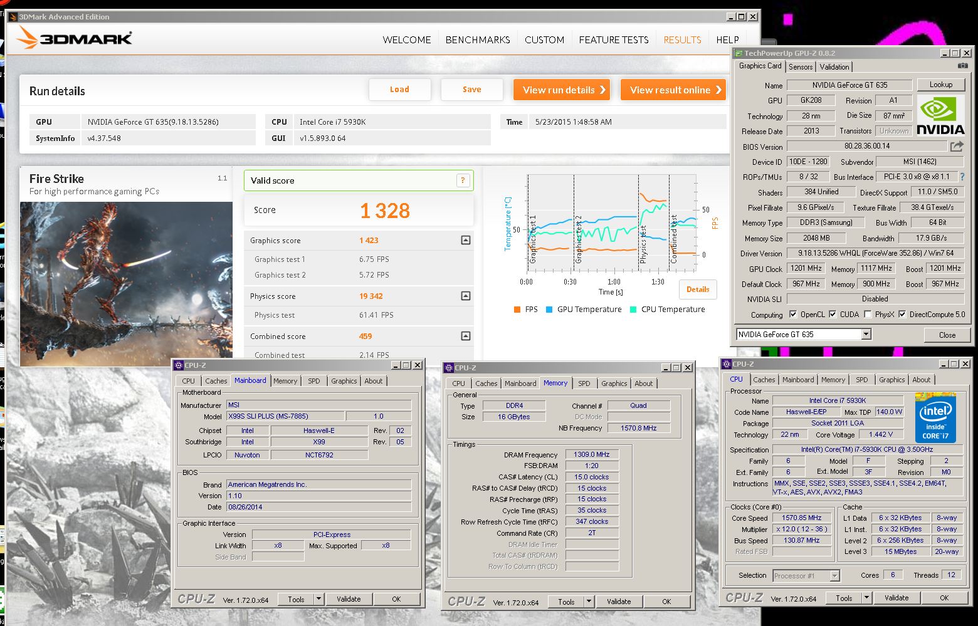Open the CUSTOM tab in 3DMark
Image resolution: width=978 pixels, height=626 pixels.
544,39
